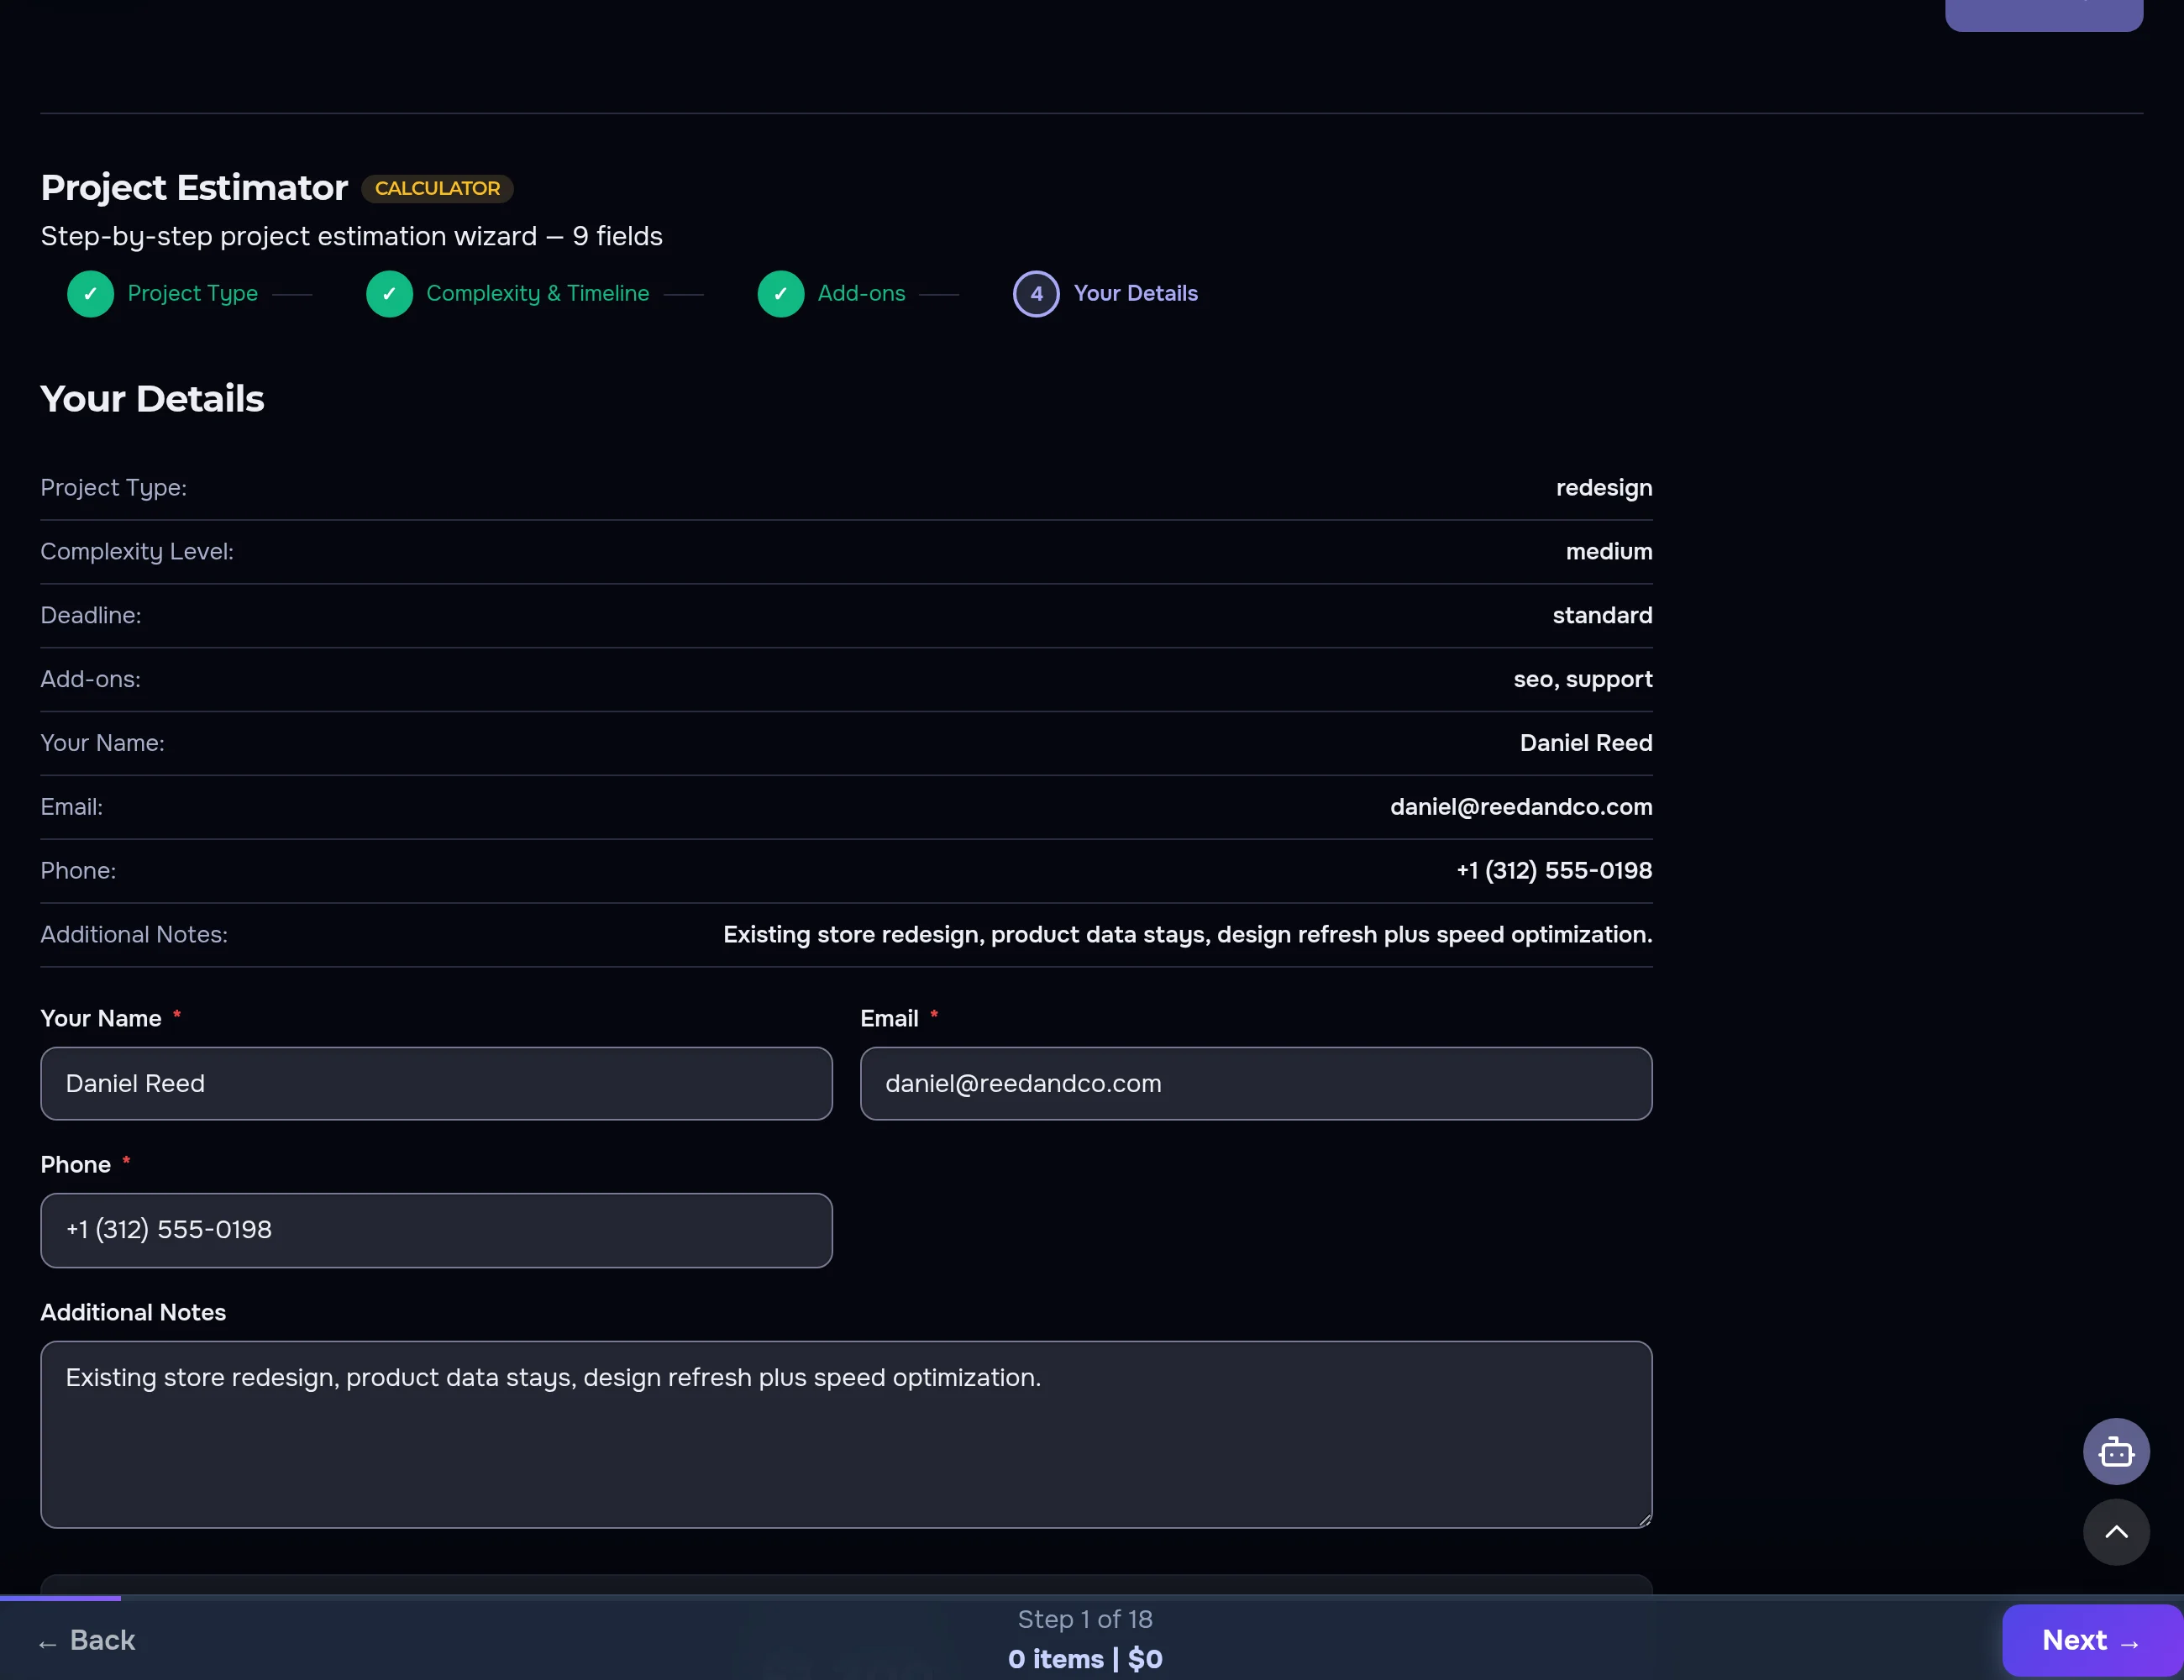
Task: Click the '0 items | $0' total
Action: (1085, 1659)
